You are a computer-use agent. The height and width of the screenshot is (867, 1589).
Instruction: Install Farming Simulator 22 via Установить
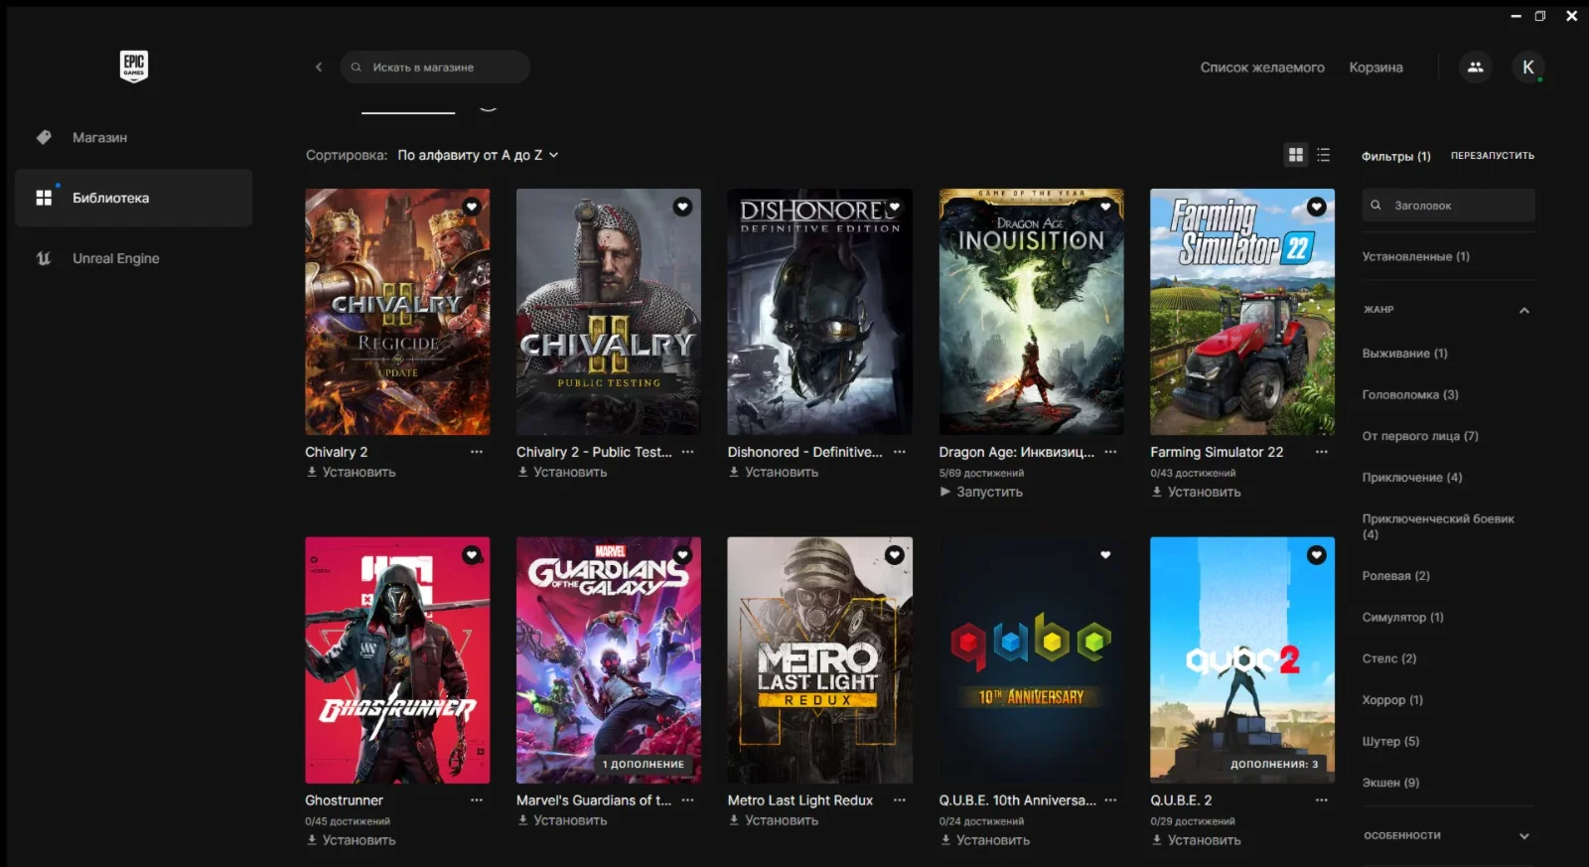click(1196, 493)
